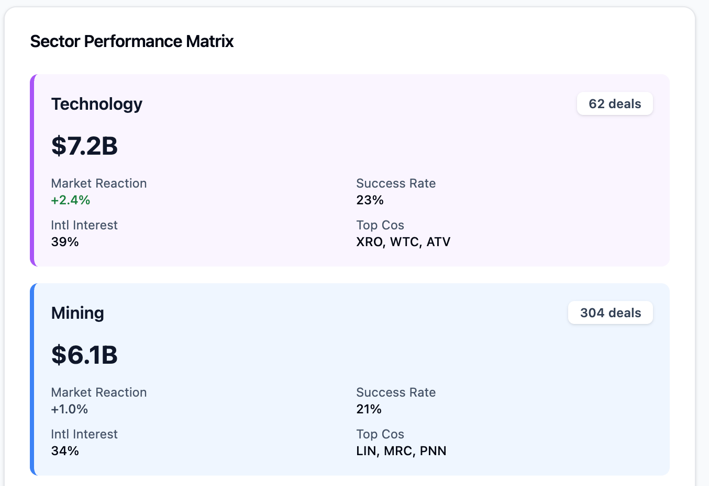
Task: Click the Success Rate label in Technology card
Action: click(396, 183)
